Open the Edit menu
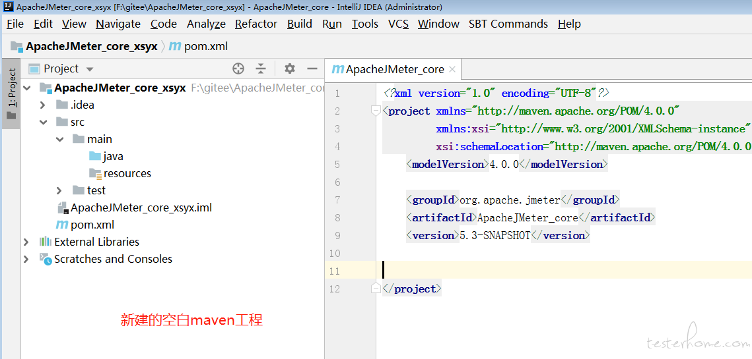Image resolution: width=752 pixels, height=359 pixels. (43, 24)
